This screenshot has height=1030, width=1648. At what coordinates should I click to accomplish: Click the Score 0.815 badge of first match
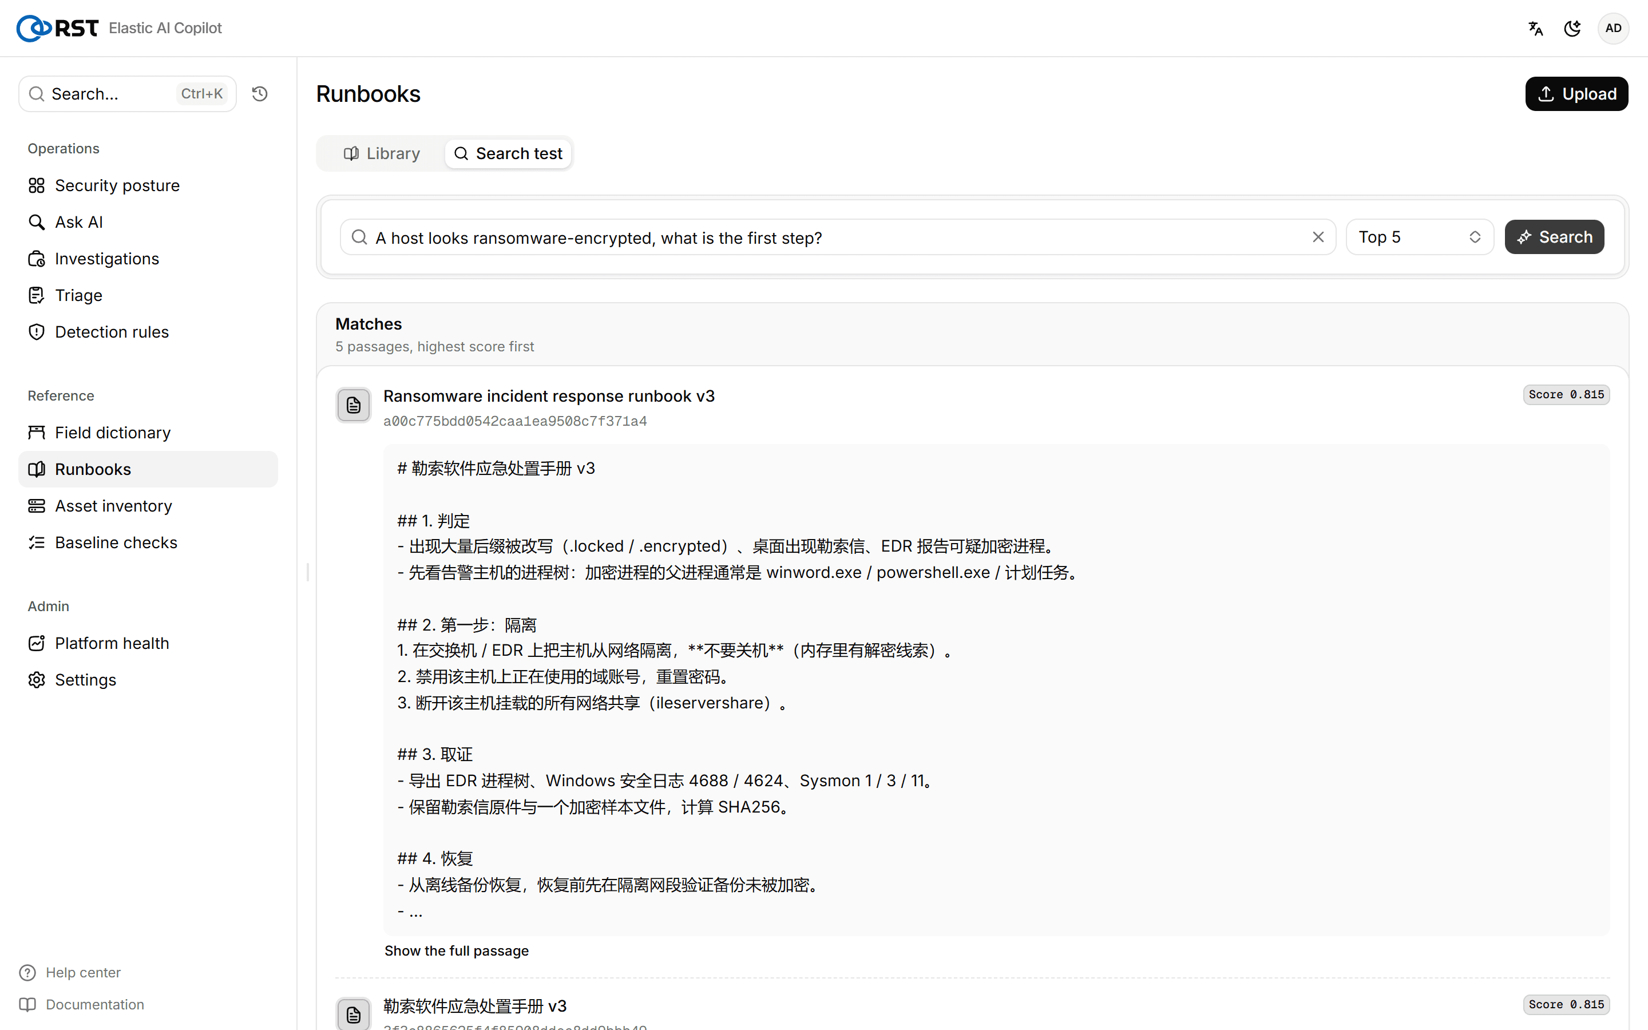pos(1566,394)
